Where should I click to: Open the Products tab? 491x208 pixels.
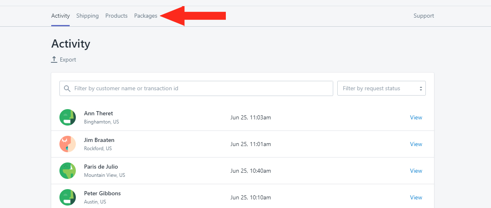pyautogui.click(x=116, y=16)
